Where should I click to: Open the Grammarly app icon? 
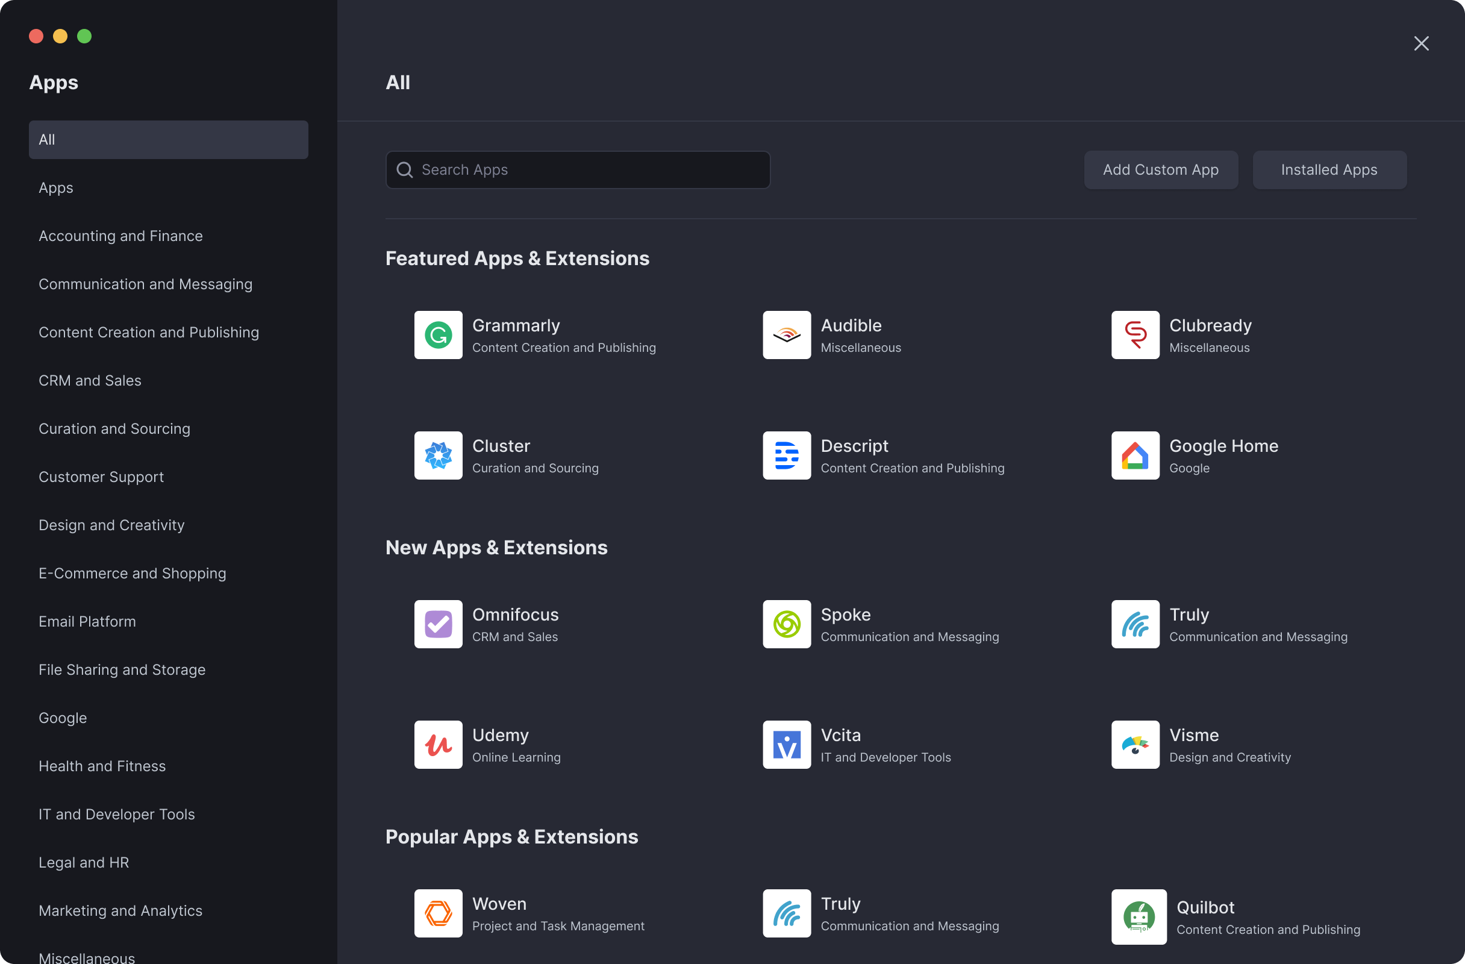(x=439, y=335)
